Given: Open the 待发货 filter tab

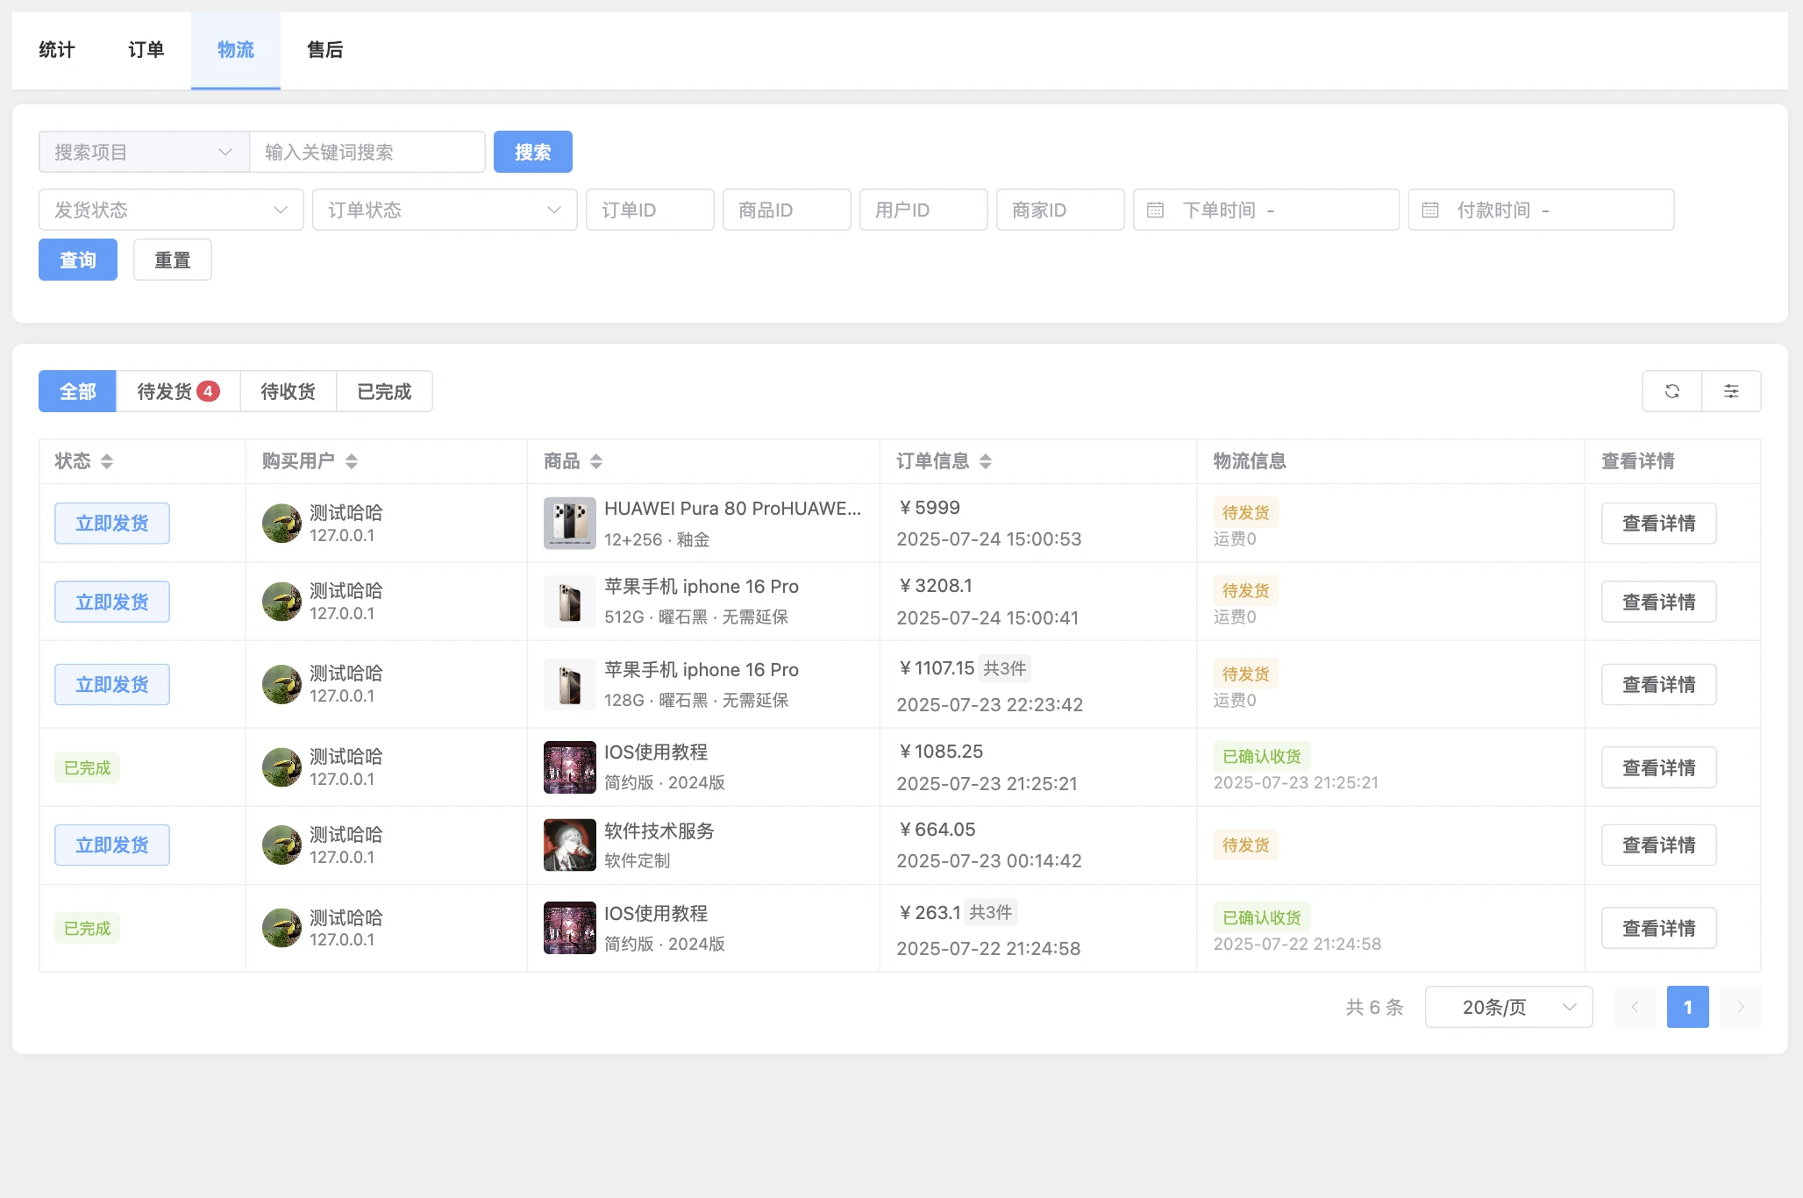Looking at the screenshot, I should click(x=176, y=391).
